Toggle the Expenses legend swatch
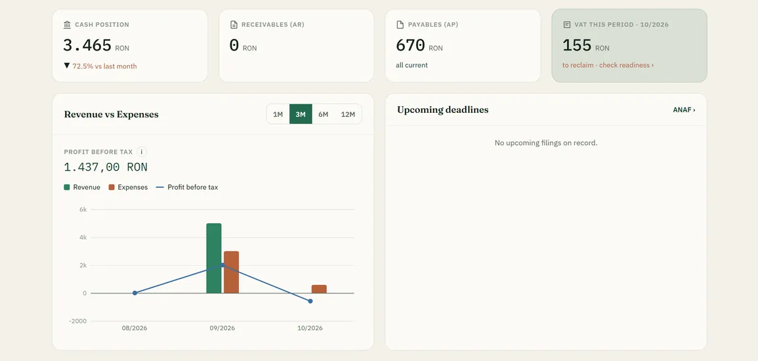Viewport: 758px width, 361px height. [112, 187]
